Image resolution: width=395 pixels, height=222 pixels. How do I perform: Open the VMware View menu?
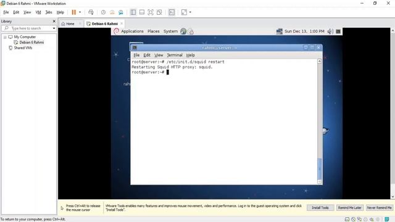(27, 12)
